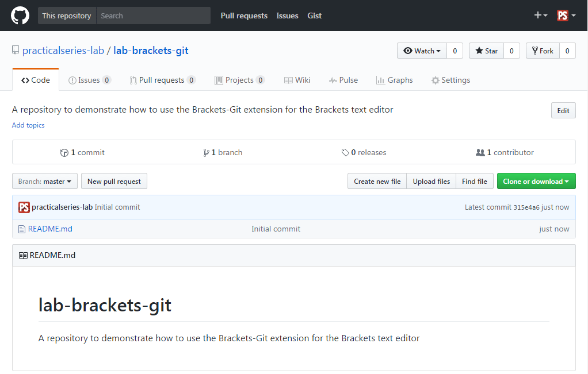The height and width of the screenshot is (374, 588).
Task: Open the Initial commit message in latest commit bar
Action: (117, 207)
